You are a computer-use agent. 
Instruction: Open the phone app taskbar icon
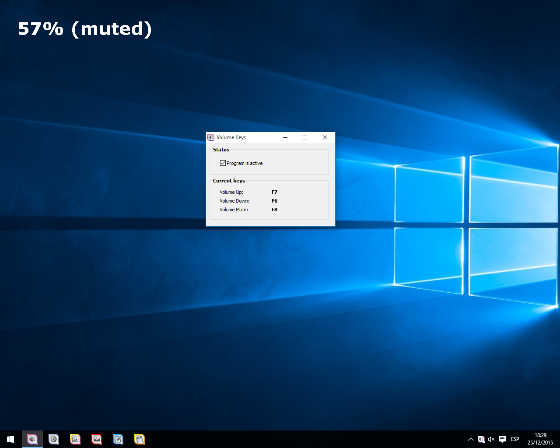(140, 439)
